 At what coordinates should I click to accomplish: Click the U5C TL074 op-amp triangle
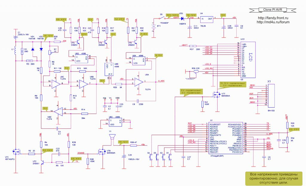tap(56, 84)
